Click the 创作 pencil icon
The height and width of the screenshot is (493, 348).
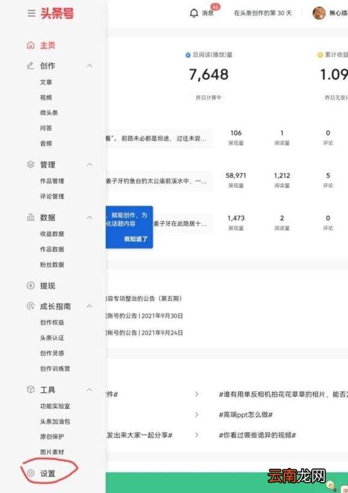(x=31, y=66)
